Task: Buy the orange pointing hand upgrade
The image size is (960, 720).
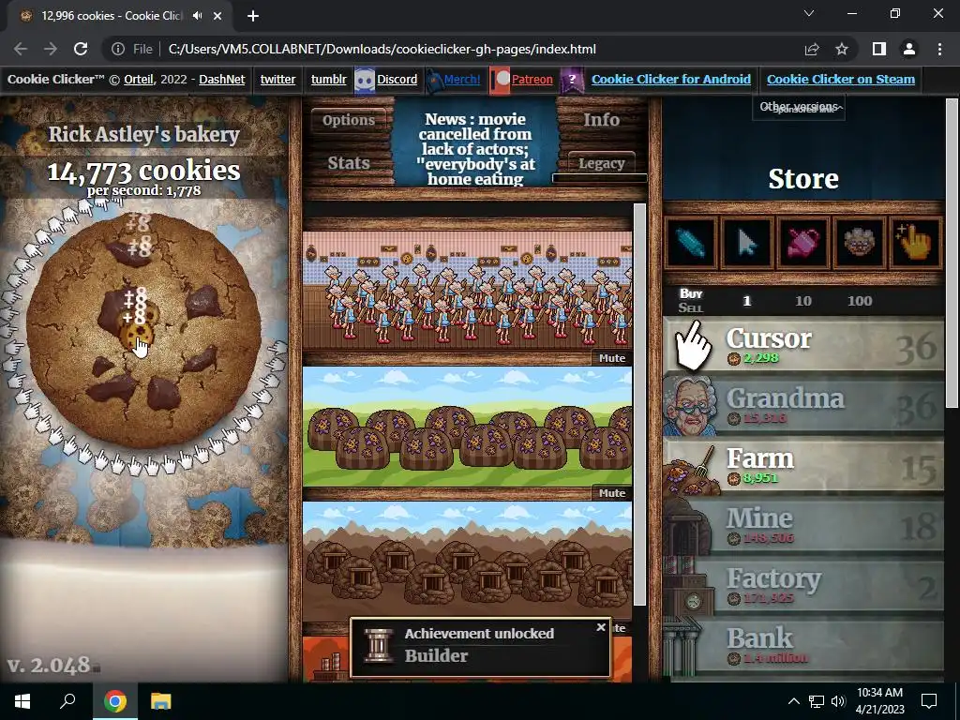Action: (x=915, y=244)
